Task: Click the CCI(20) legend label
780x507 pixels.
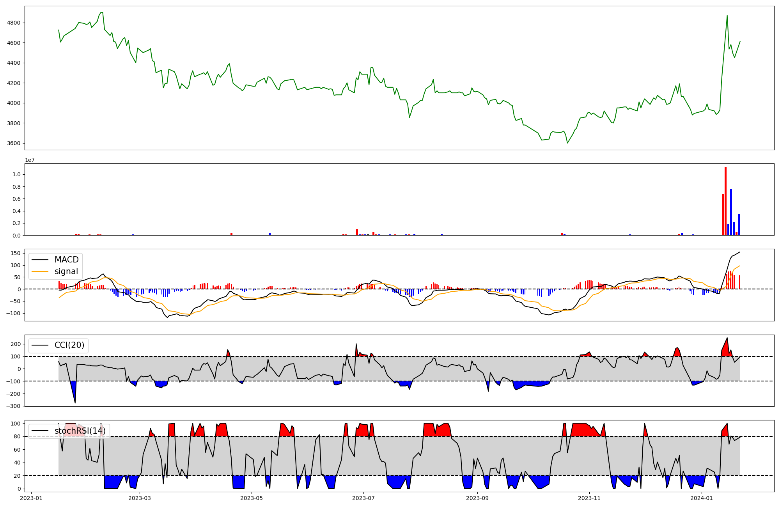Action: click(x=69, y=346)
